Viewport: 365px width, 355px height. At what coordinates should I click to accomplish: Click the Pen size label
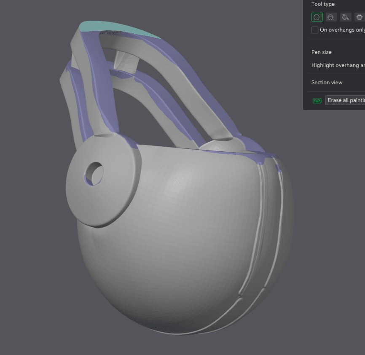pos(321,52)
